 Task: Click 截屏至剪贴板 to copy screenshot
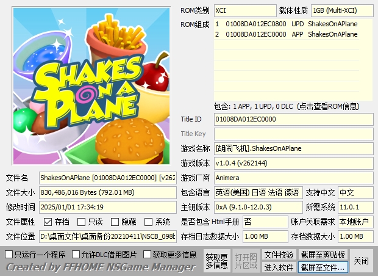(323, 255)
